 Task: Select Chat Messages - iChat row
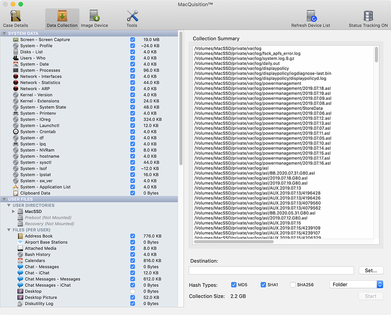tap(48, 285)
